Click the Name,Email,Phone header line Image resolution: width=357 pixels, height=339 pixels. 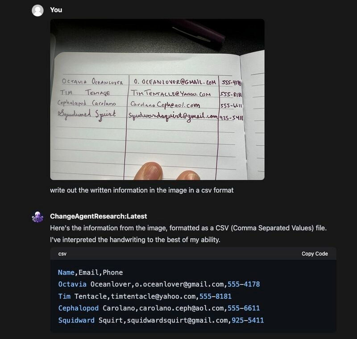[91, 272]
